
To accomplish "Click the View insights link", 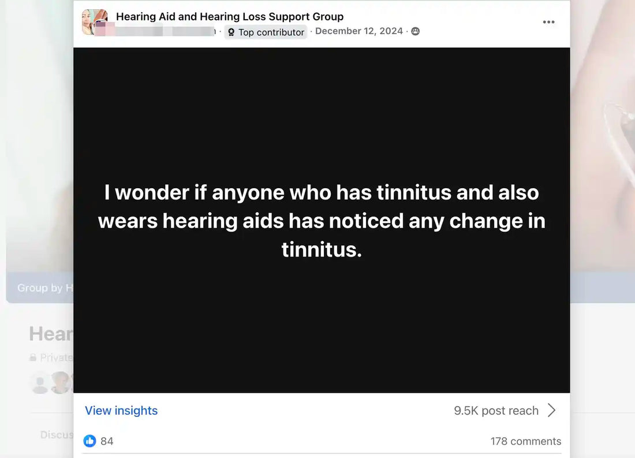I will pyautogui.click(x=121, y=411).
